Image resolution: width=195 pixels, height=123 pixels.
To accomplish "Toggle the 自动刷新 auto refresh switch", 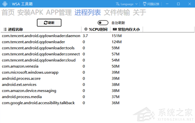I will pyautogui.click(x=103, y=23).
